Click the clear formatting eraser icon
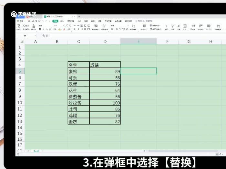This screenshot has width=226, height=169. coord(69,29)
